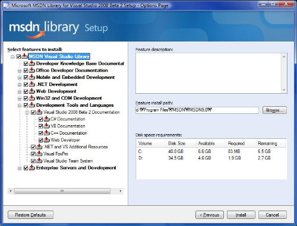Go back with the Previous button

click(x=210, y=215)
